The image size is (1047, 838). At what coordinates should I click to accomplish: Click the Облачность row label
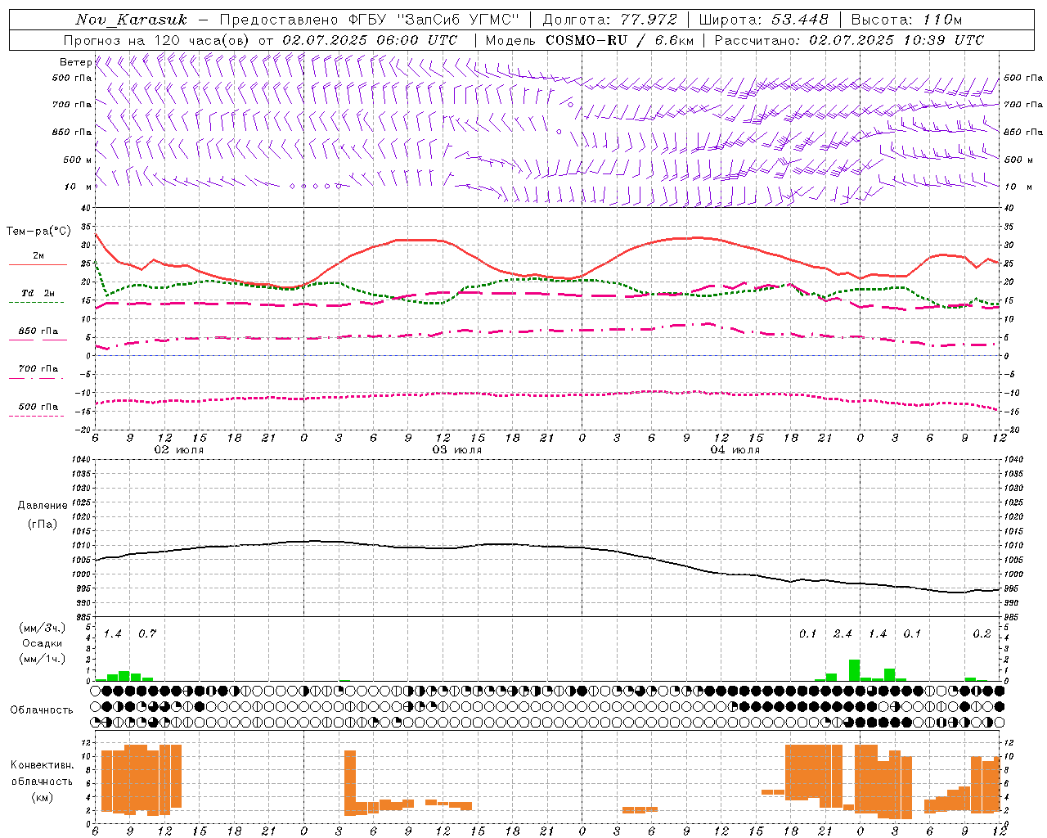pyautogui.click(x=42, y=710)
